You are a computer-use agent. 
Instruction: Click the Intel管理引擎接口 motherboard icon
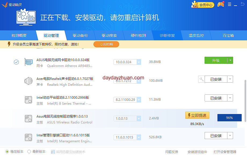[28, 137]
